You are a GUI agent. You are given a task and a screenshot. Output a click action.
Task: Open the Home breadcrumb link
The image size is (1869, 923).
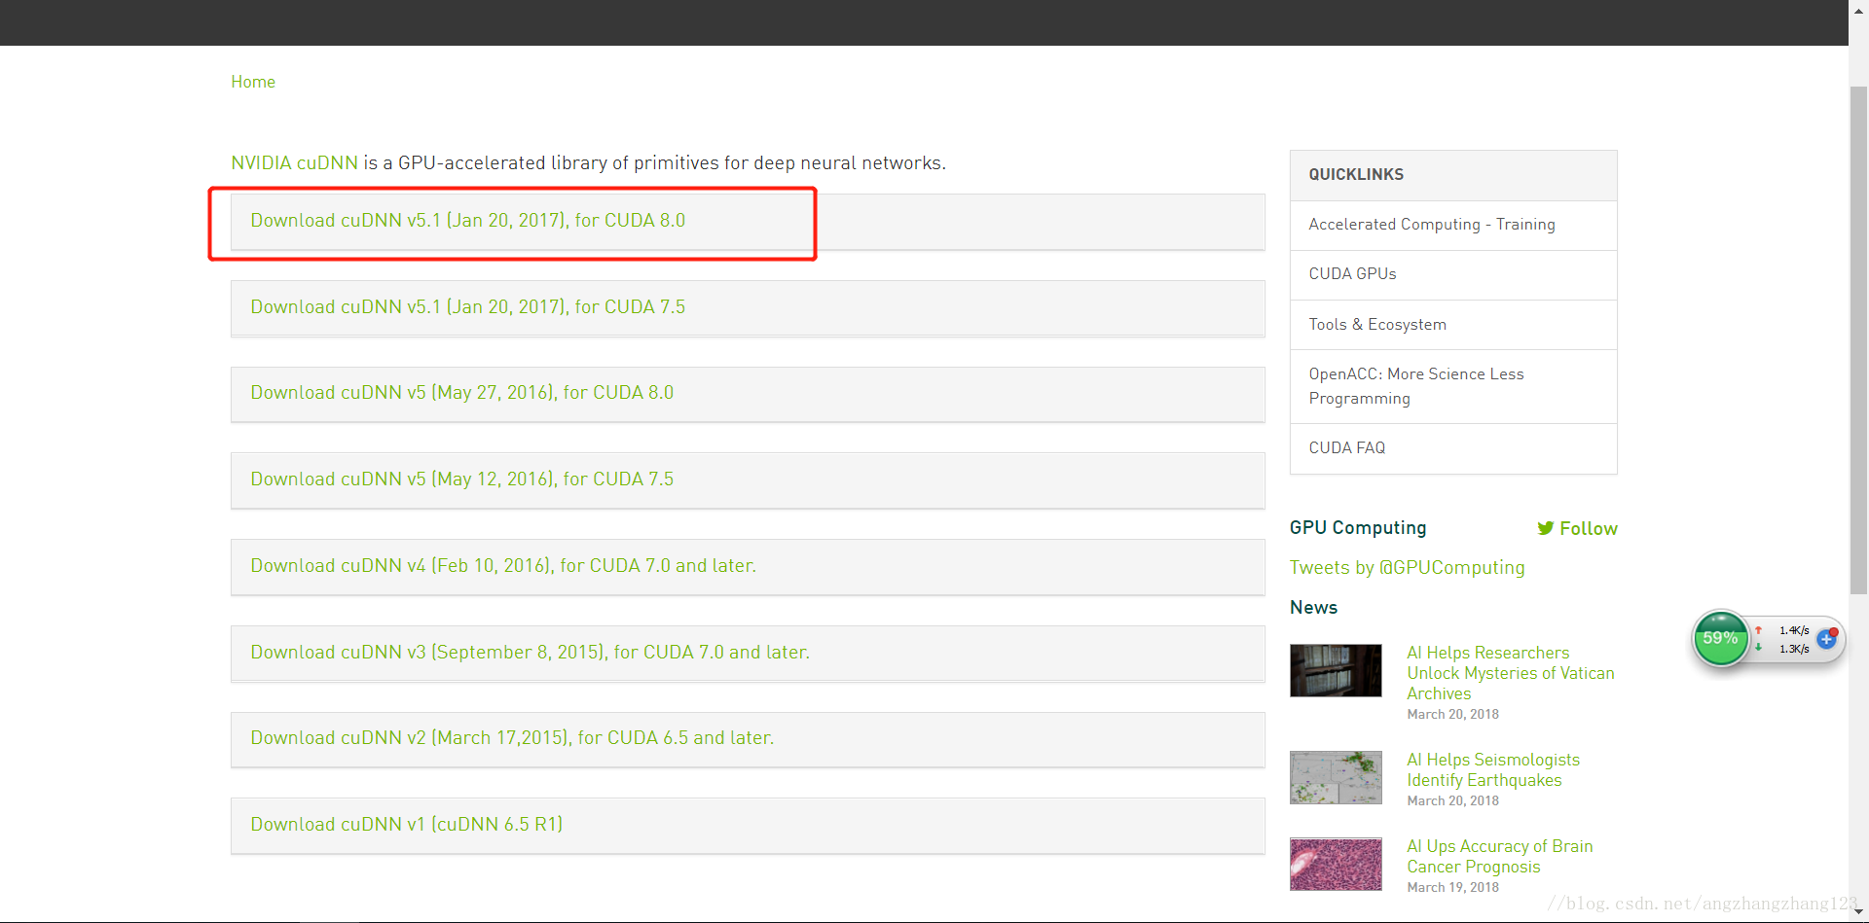253,82
